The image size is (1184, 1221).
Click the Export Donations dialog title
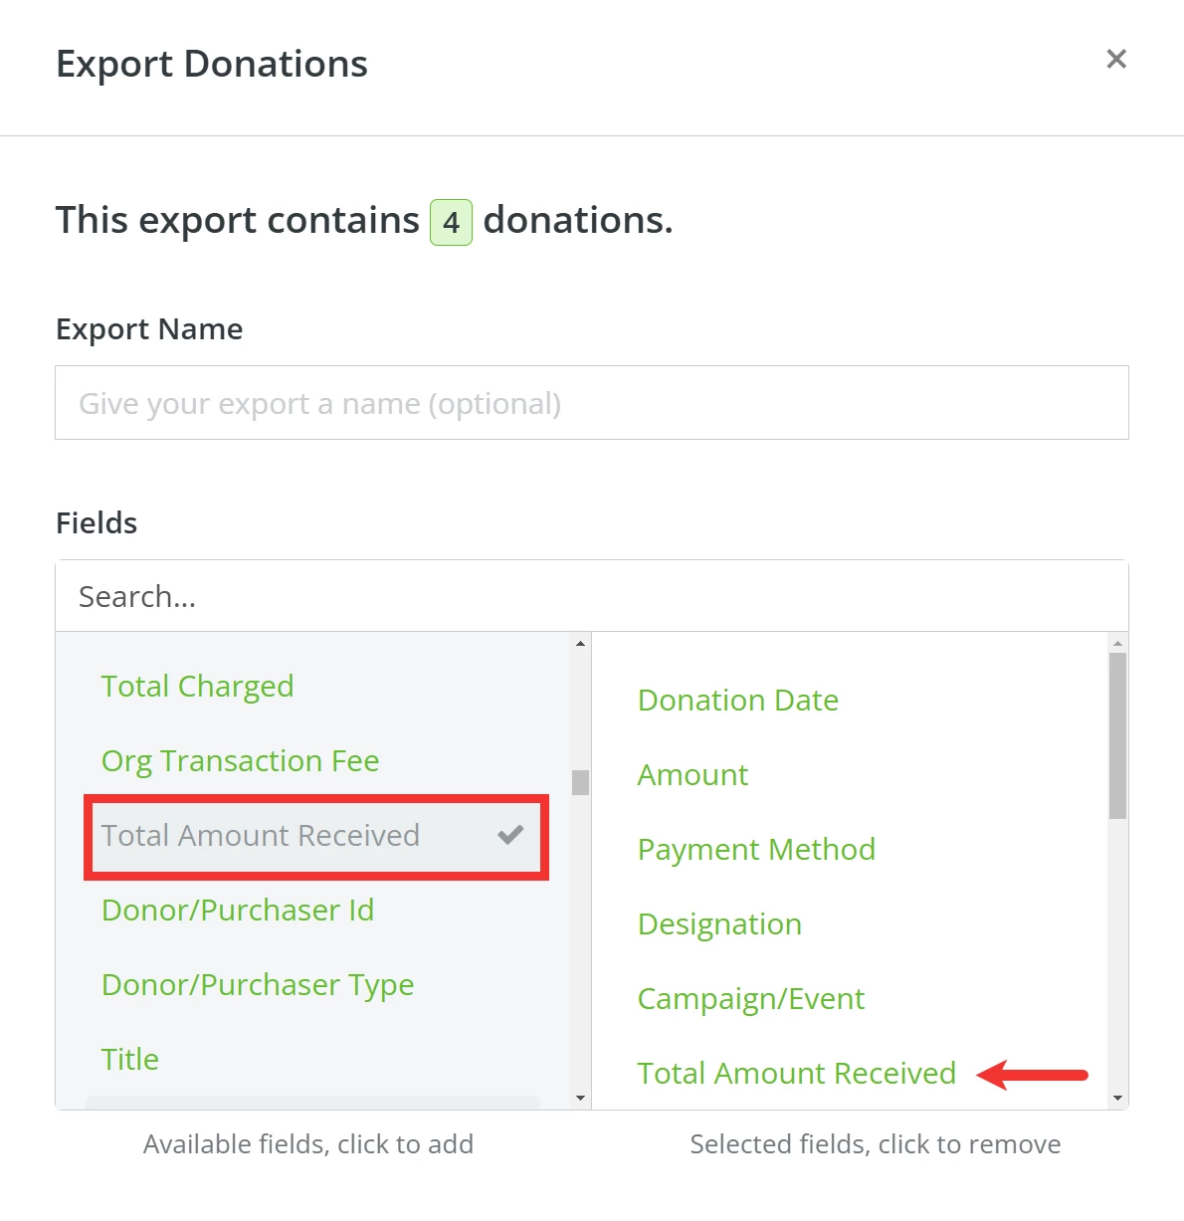click(212, 63)
